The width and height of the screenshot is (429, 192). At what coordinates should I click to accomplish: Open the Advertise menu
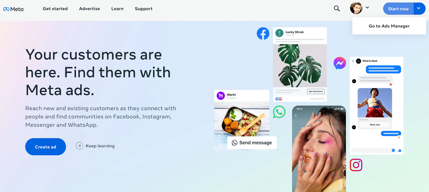point(89,9)
